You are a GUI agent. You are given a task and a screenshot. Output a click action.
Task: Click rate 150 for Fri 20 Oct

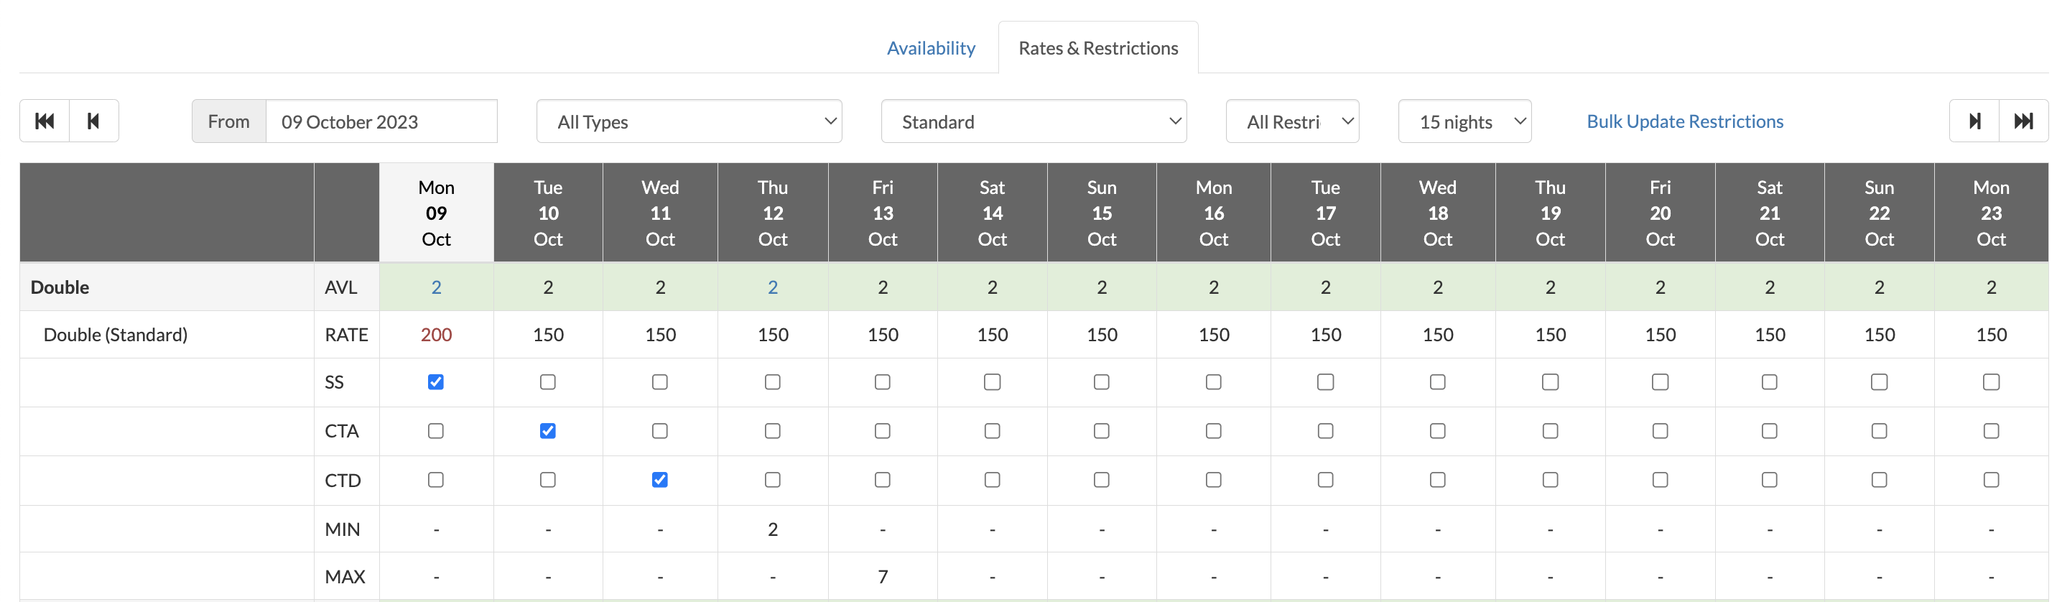(x=1660, y=335)
